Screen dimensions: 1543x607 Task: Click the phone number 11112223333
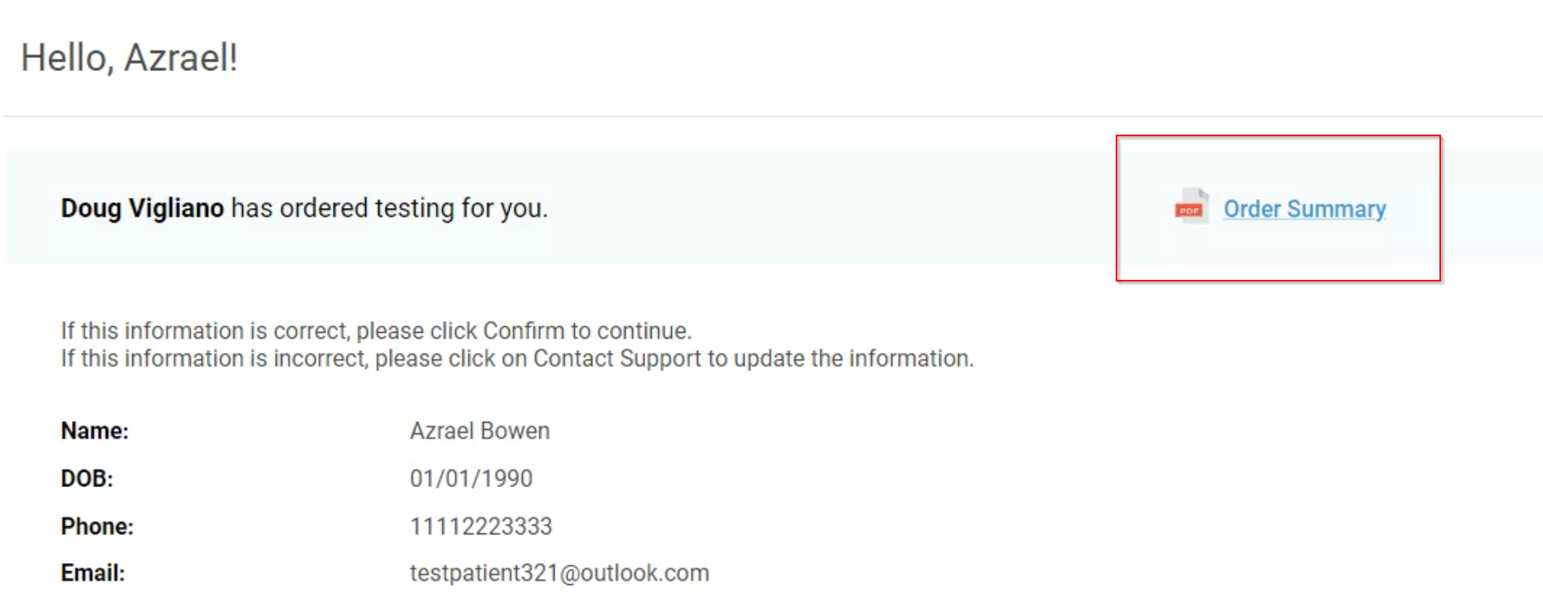coord(480,526)
